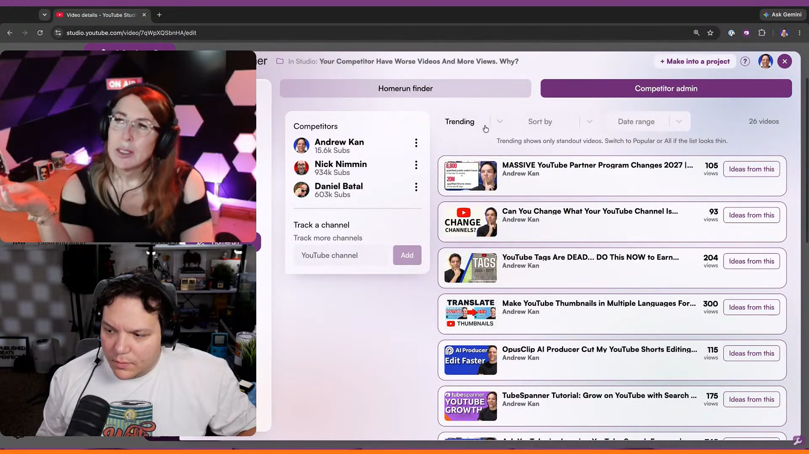Click the purple extension icon in Chrome toolbar
809x454 pixels.
[x=746, y=33]
